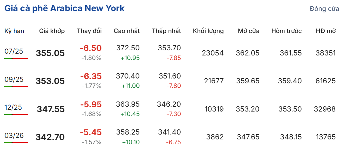Select the 09/25 contract row label
This screenshot has width=342, height=150.
tap(14, 80)
